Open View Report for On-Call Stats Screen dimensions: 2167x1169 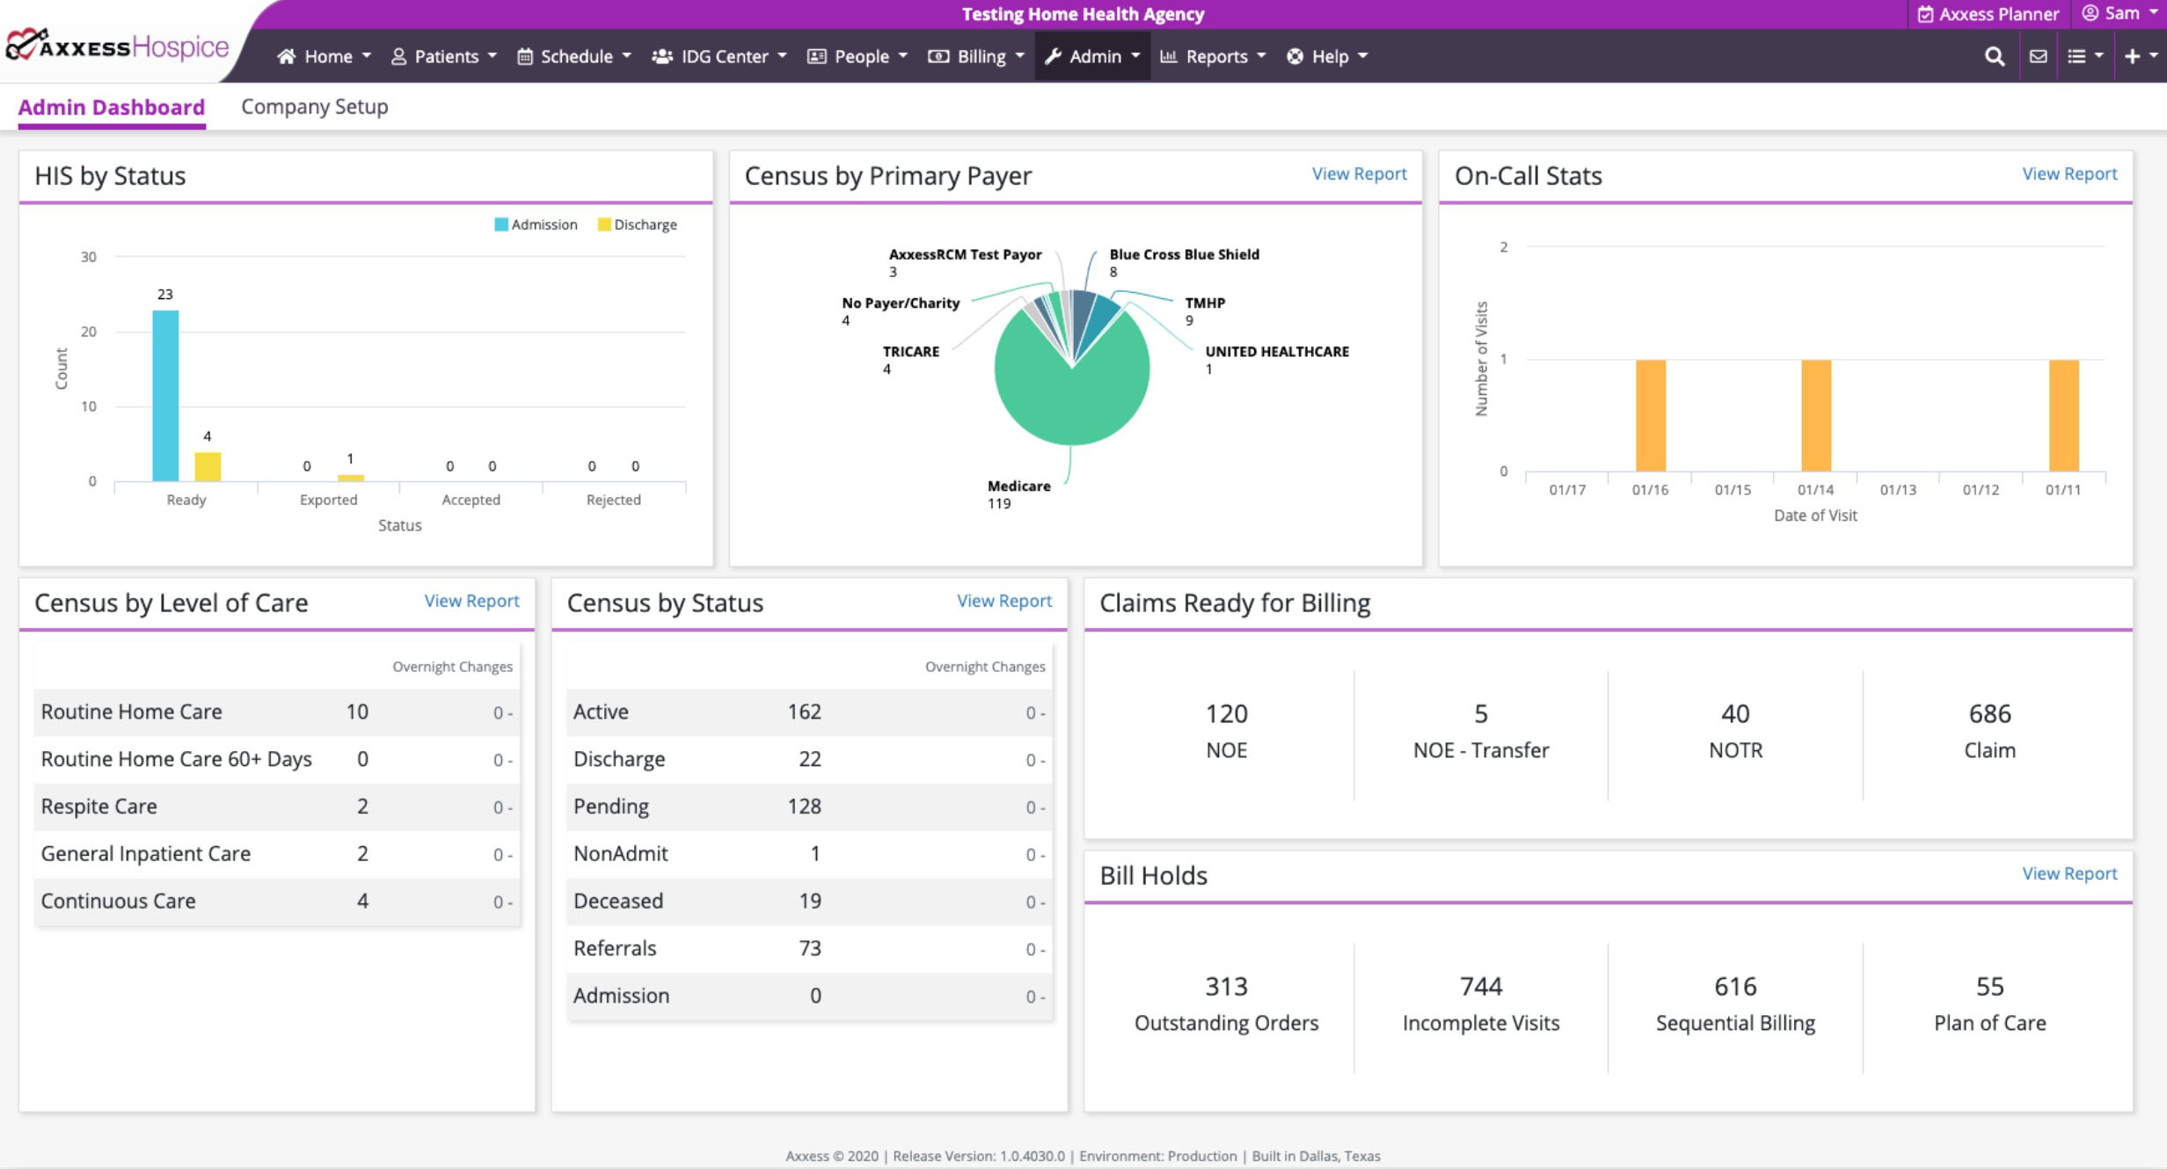click(2068, 173)
